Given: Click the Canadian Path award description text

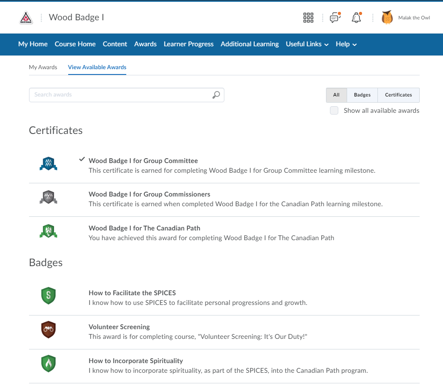Looking at the screenshot, I should pos(211,238).
